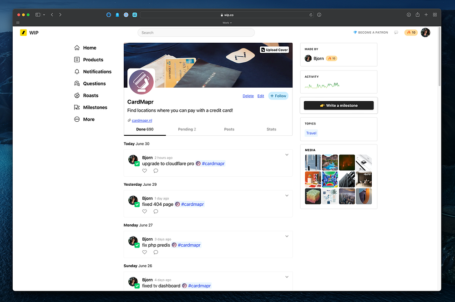455x302 pixels.
Task: Open Milestones in the sidebar
Action: tap(91, 108)
